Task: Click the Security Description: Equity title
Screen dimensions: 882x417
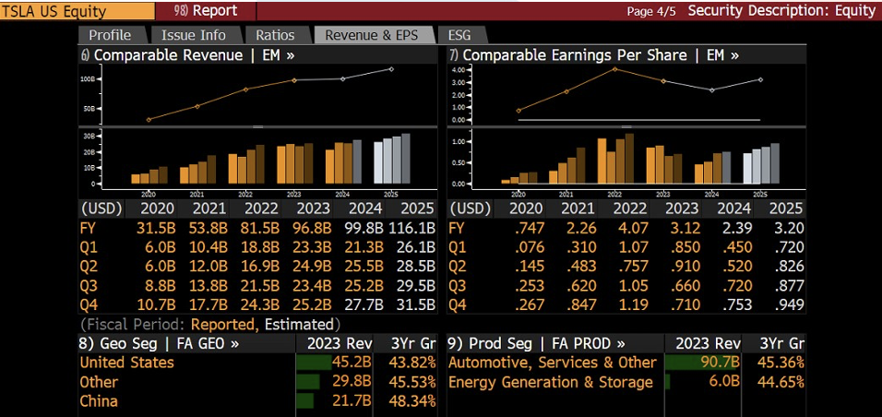Action: point(781,11)
